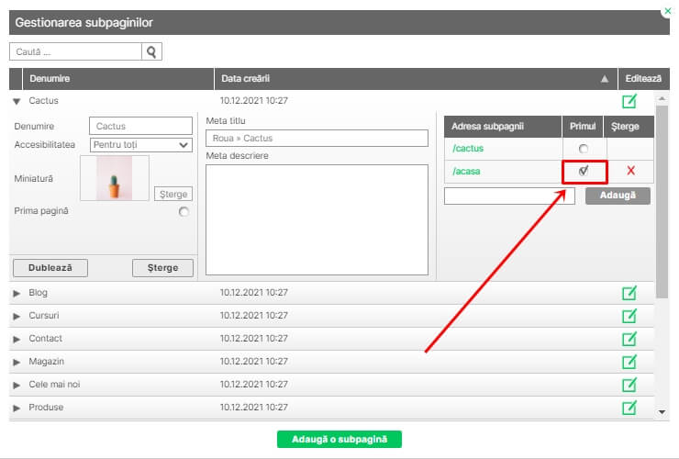Select the Primul radio for /cactus
The image size is (679, 459).
pos(584,149)
